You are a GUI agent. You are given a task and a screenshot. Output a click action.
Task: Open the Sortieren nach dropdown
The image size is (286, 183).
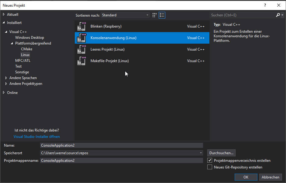[x=125, y=15]
